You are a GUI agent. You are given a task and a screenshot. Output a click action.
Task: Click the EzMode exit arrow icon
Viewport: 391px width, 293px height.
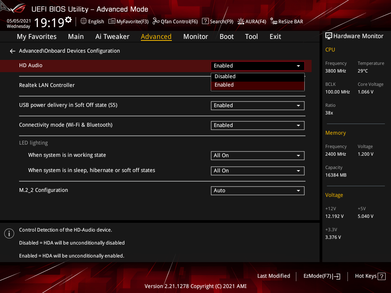pos(337,276)
